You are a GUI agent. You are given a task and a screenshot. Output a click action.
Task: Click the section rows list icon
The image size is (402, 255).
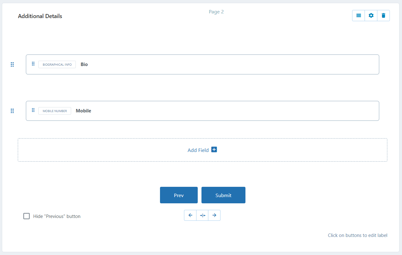359,16
